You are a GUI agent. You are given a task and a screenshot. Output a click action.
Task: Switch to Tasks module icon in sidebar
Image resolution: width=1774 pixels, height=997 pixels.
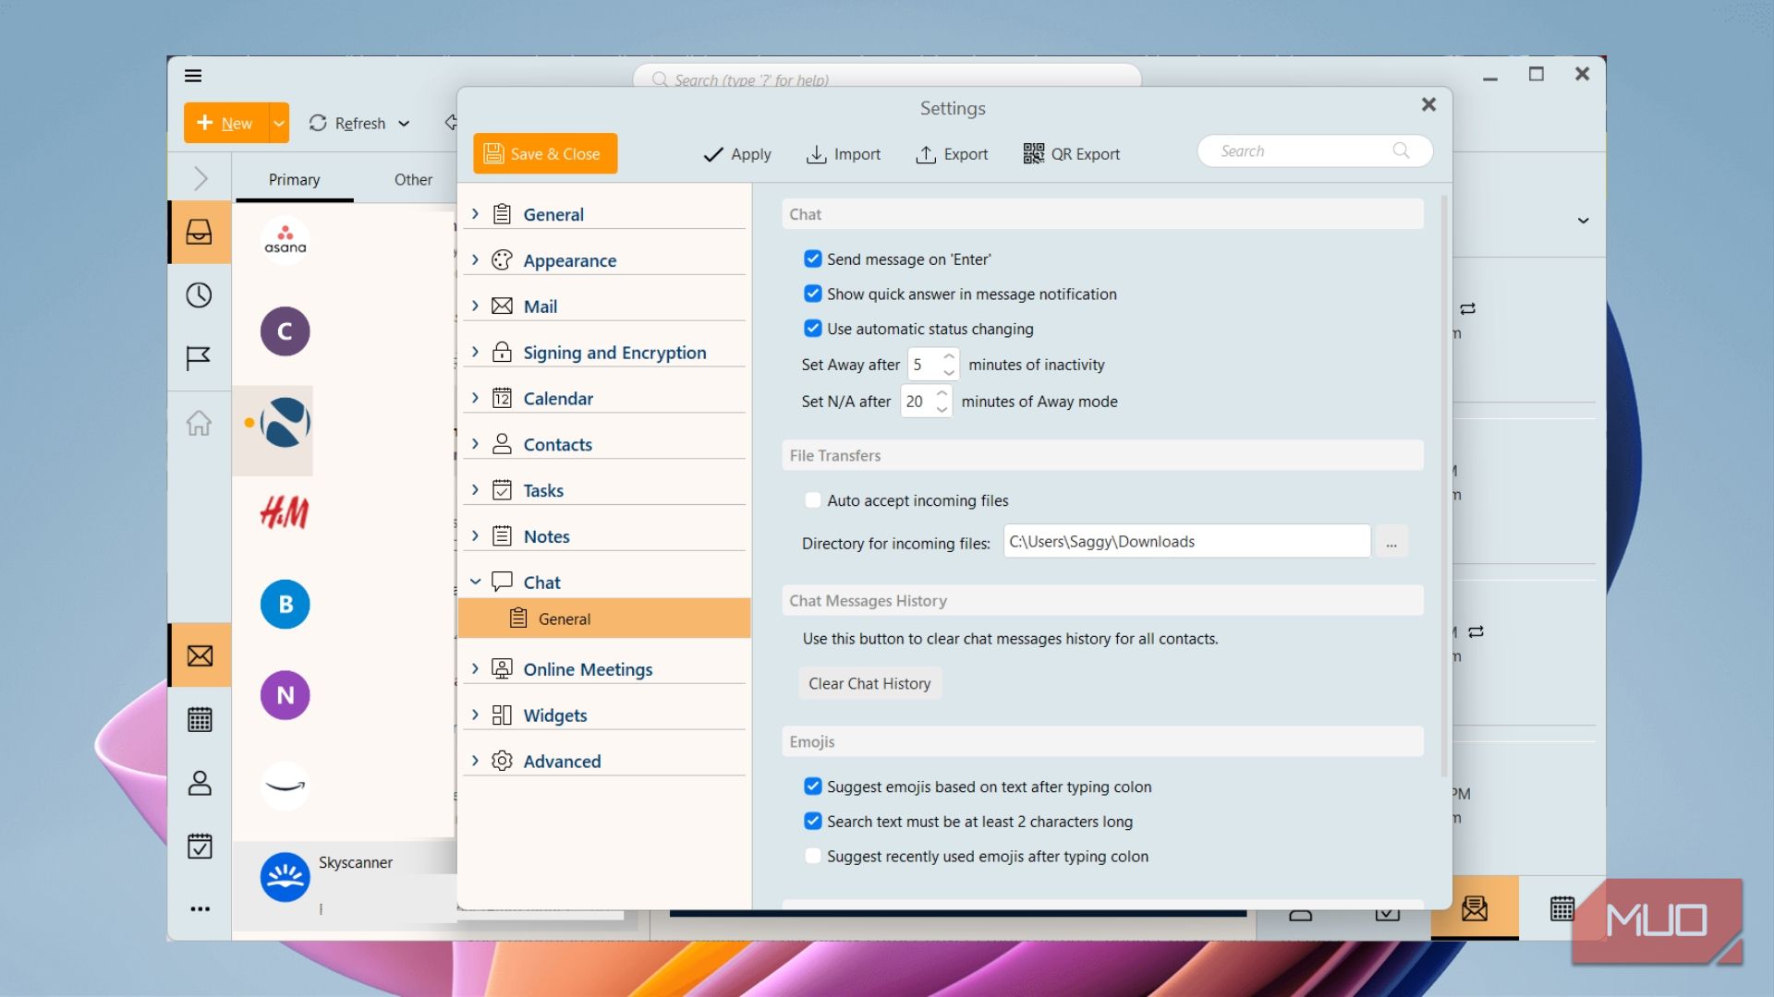[x=200, y=846]
